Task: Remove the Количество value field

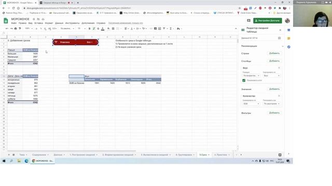Action: click(279, 96)
